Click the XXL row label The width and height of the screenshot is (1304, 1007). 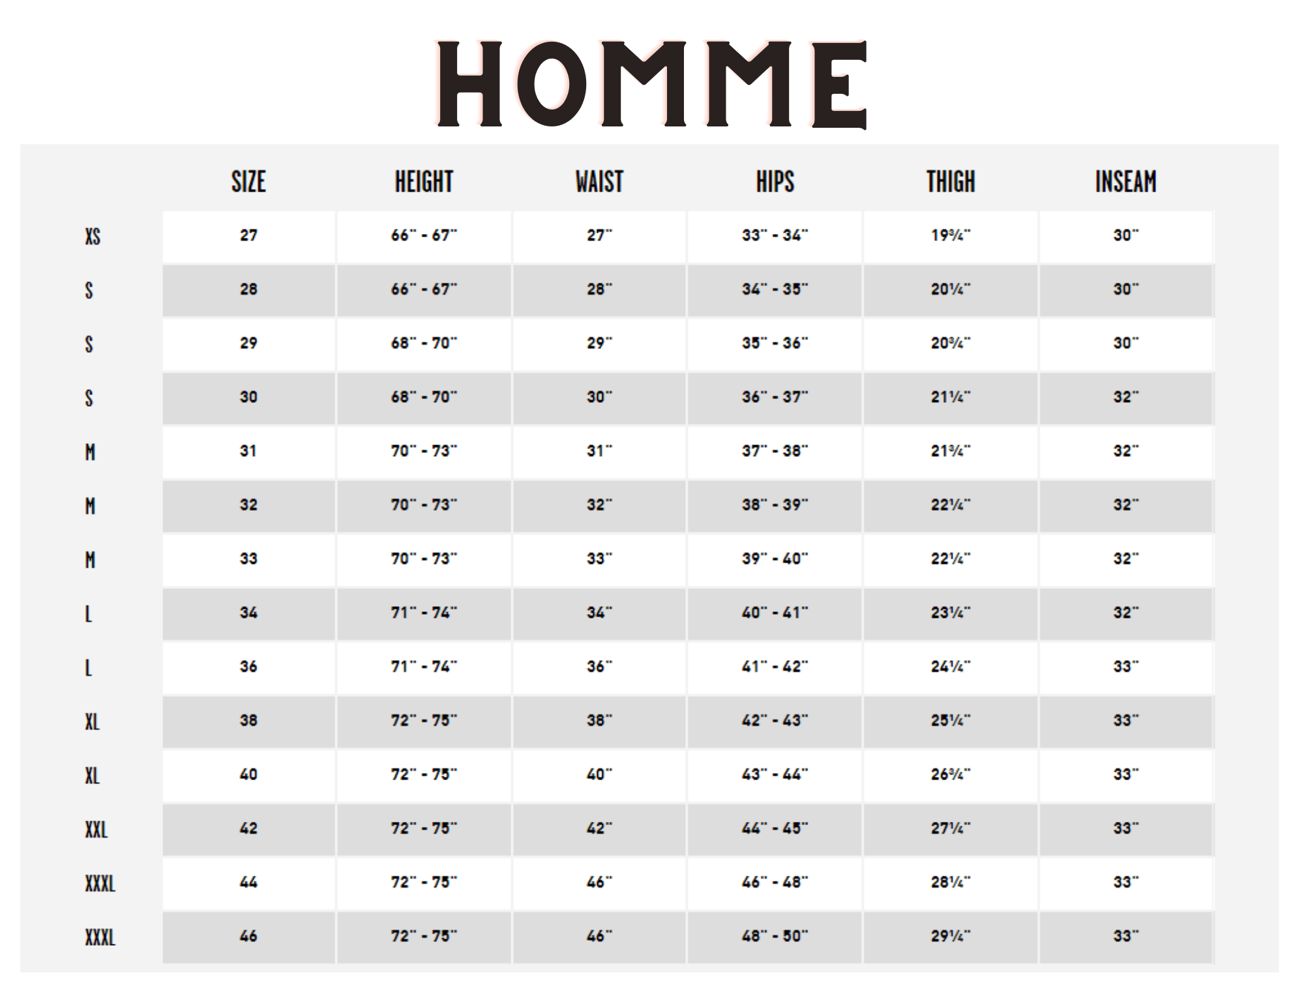pos(96,829)
